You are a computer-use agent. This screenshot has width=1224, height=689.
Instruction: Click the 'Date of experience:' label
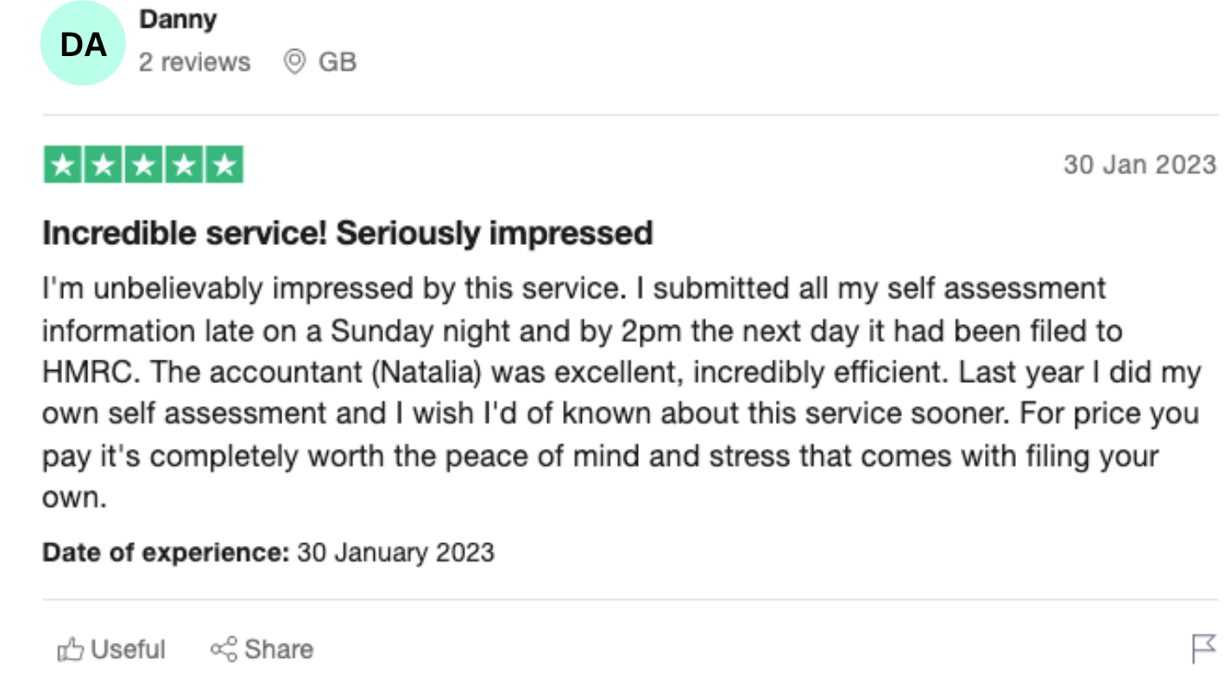166,553
